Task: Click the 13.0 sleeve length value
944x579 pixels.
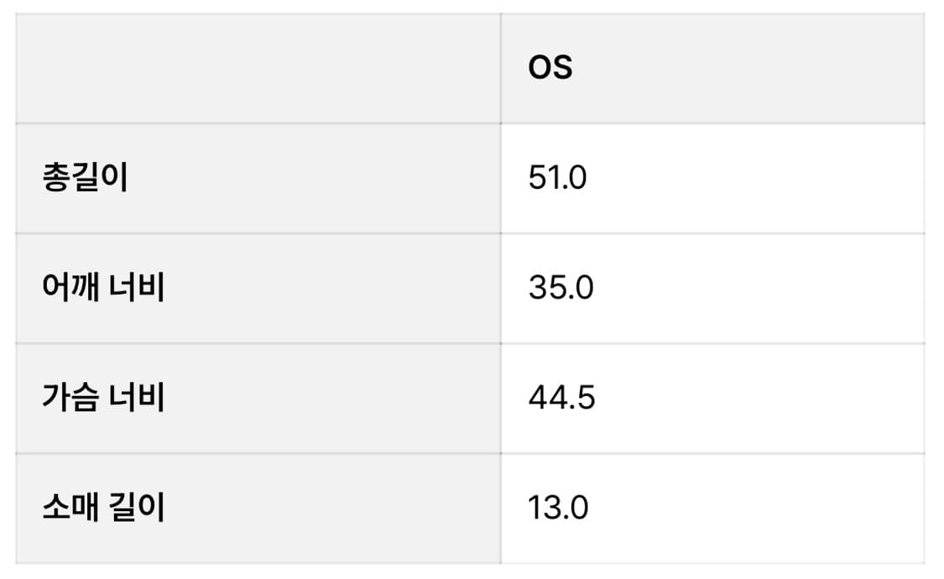Action: (x=558, y=508)
